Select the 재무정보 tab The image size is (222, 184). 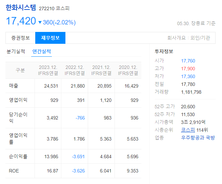coord(50,38)
